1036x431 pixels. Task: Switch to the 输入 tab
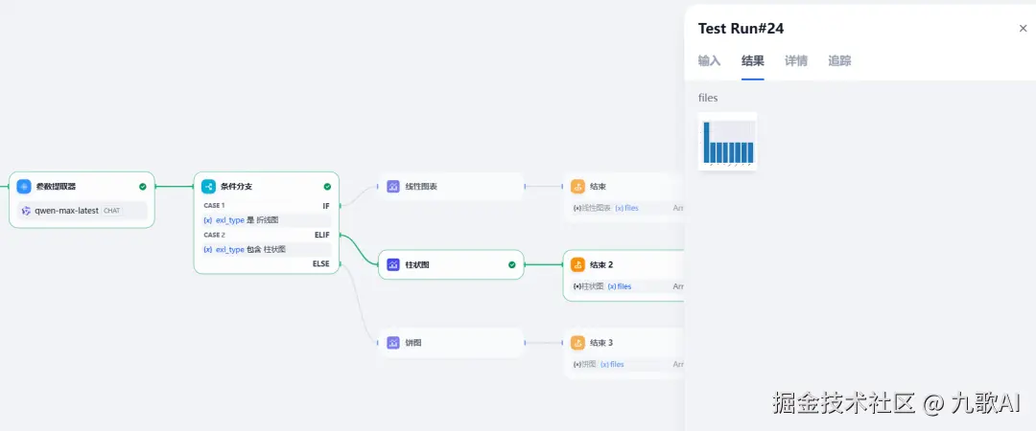point(709,60)
